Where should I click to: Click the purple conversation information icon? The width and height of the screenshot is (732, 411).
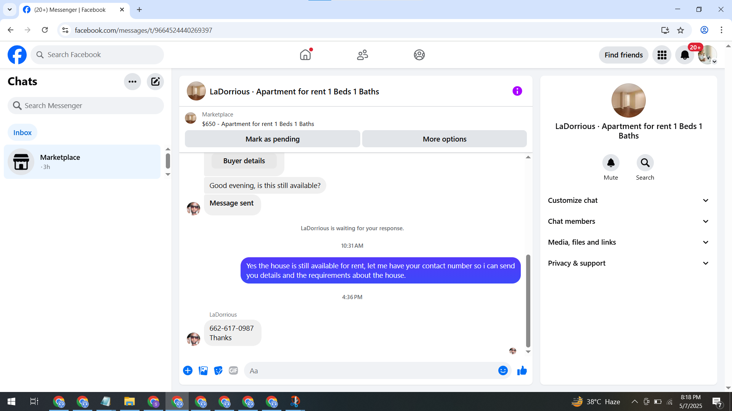pyautogui.click(x=517, y=91)
